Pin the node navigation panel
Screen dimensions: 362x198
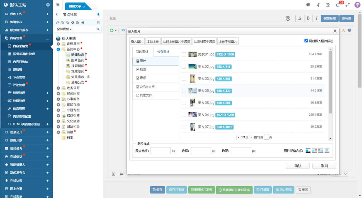[x=98, y=14]
